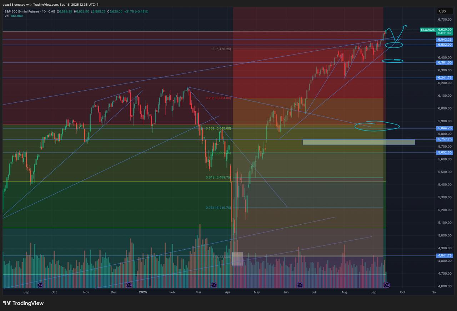Click the 6,620.00 last price label

(445, 30)
